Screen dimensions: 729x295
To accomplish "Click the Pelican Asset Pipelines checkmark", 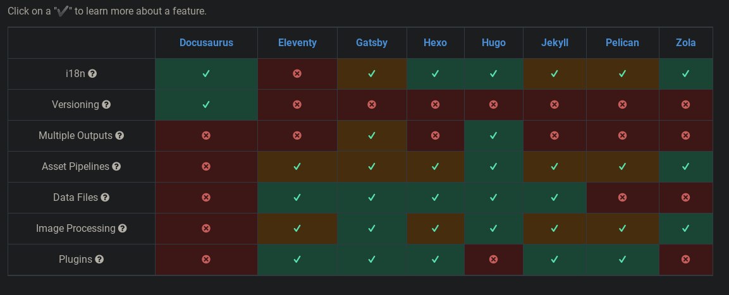I will [x=623, y=166].
